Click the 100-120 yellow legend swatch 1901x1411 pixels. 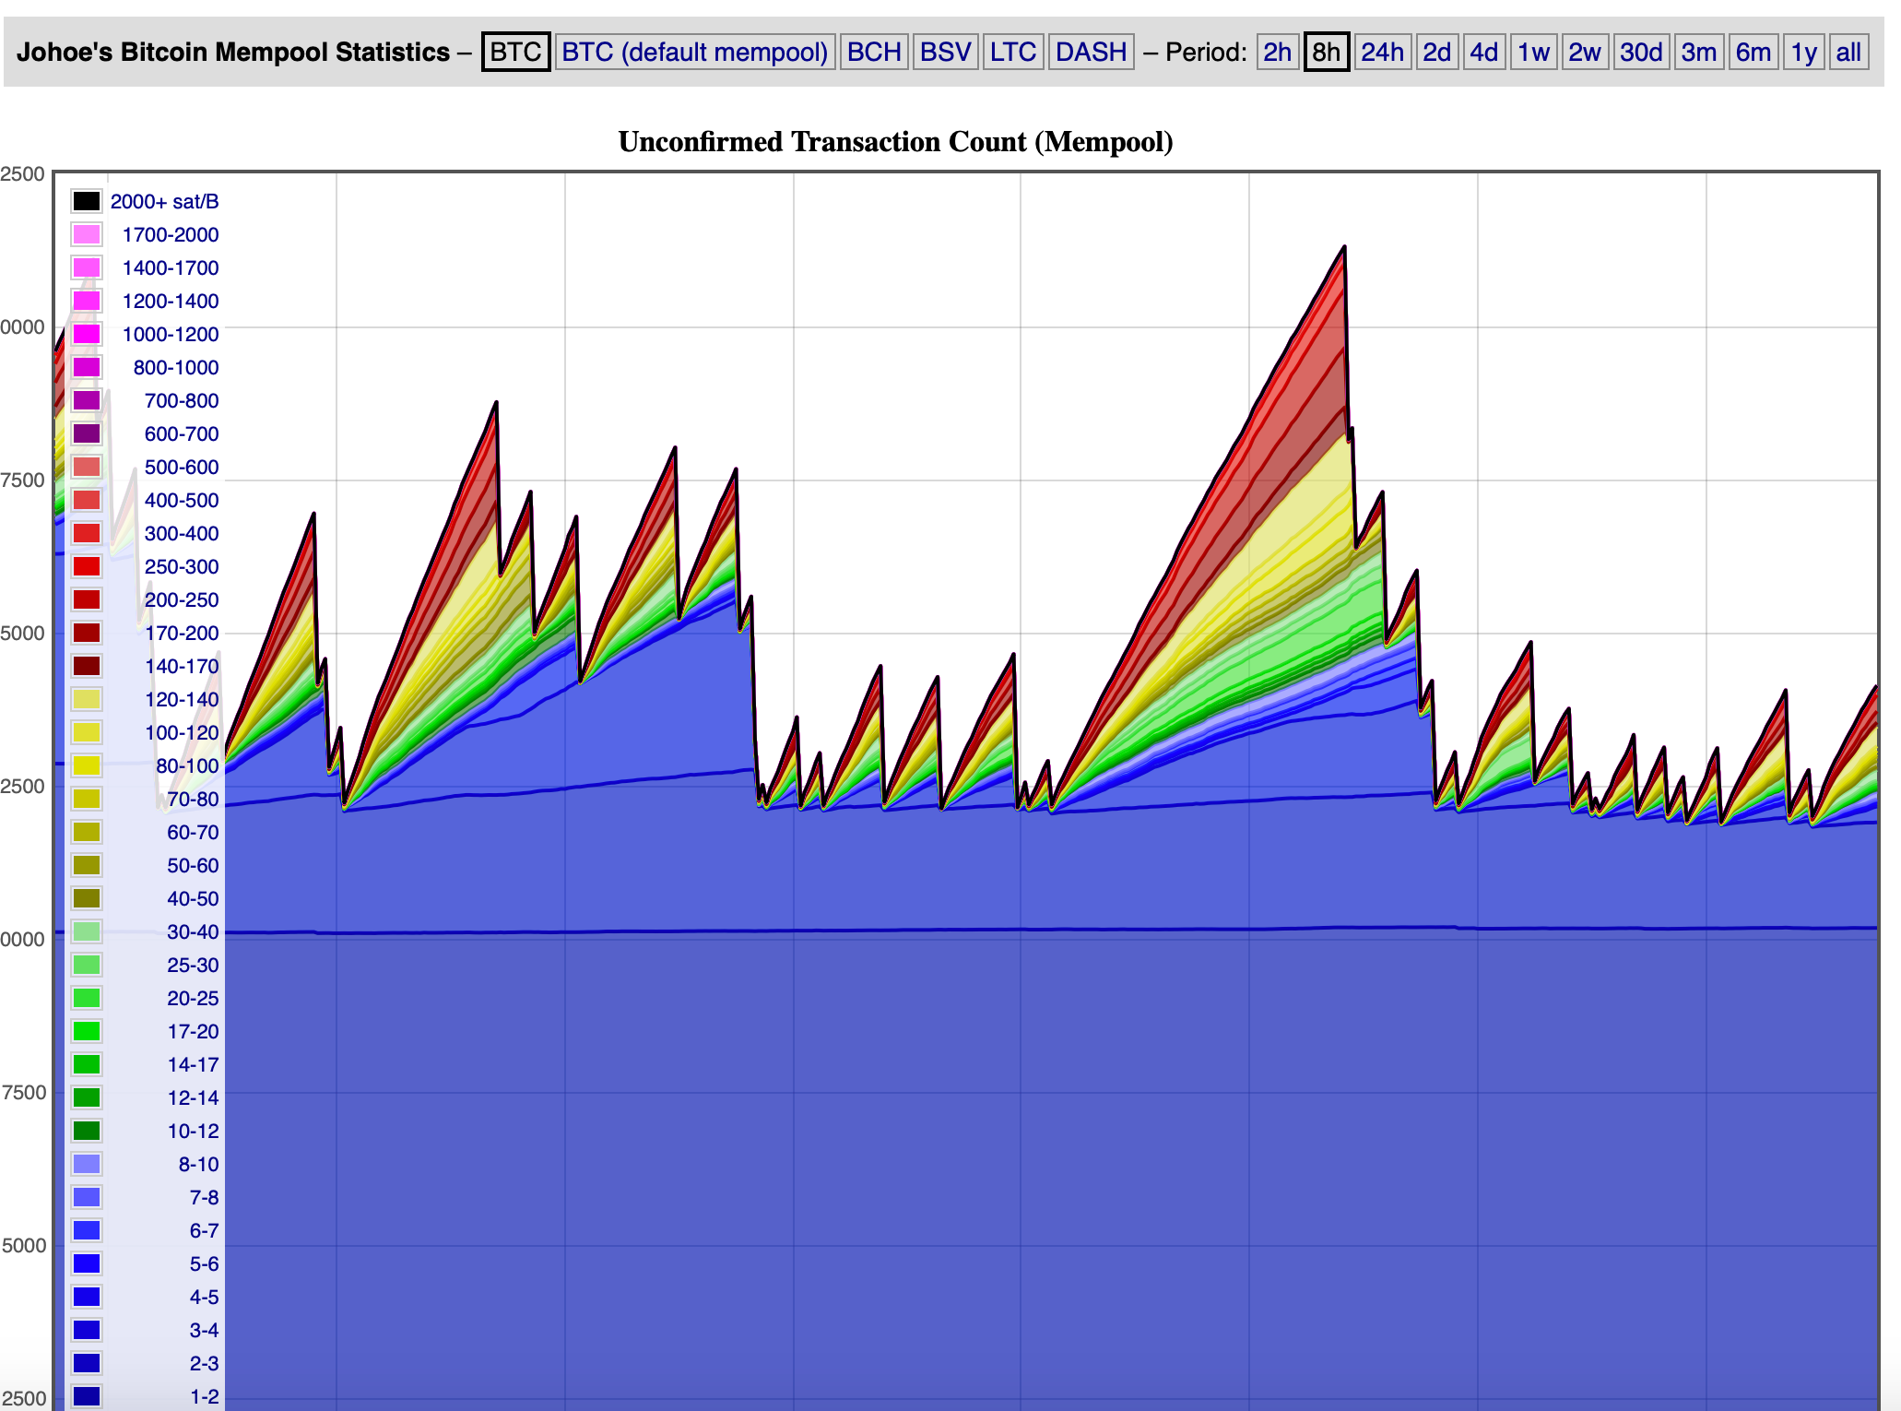[87, 732]
